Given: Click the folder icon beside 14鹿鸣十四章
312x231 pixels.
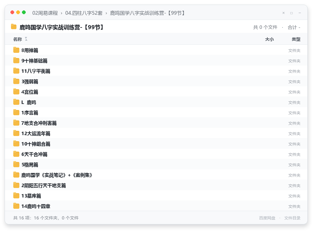Looking at the screenshot, I should 16,206.
